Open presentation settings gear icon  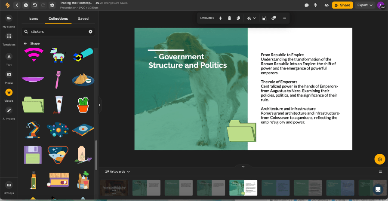[52, 5]
